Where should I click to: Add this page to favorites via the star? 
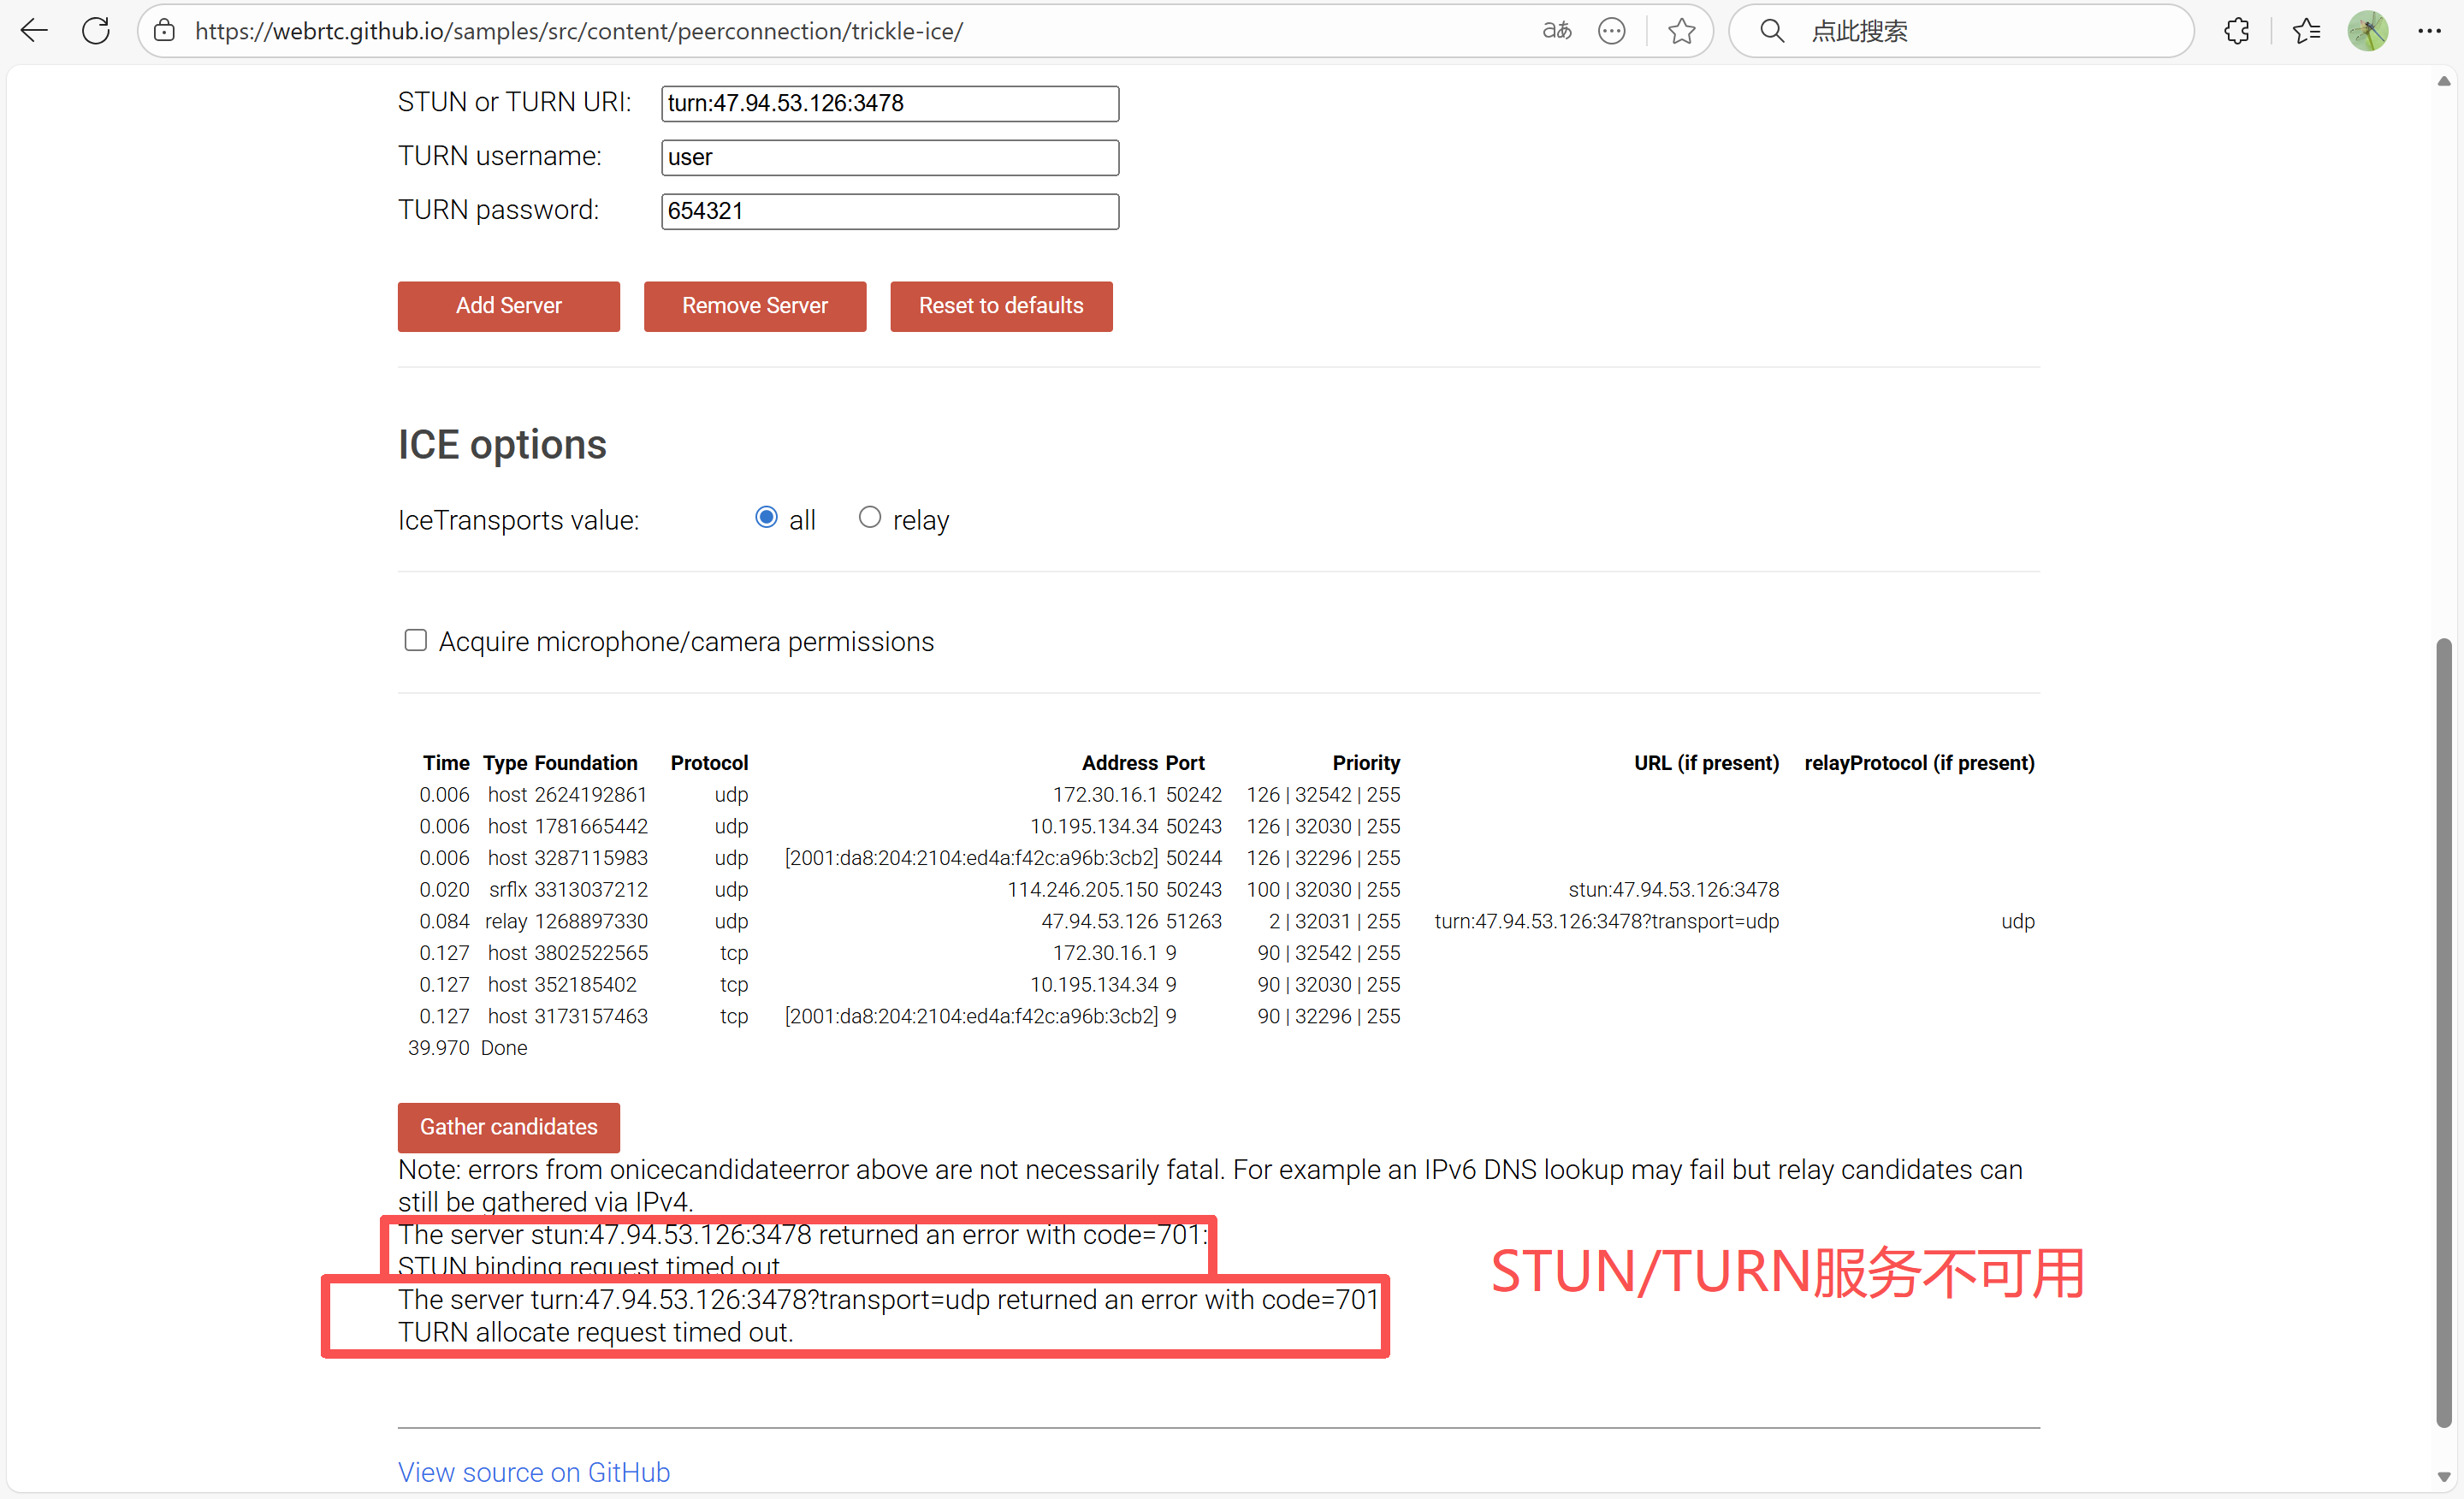tap(1682, 31)
